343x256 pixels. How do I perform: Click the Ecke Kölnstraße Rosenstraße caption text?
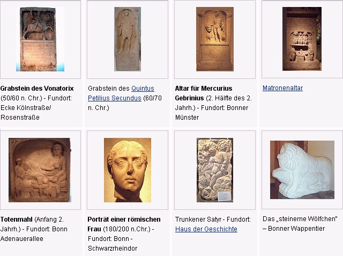point(26,113)
